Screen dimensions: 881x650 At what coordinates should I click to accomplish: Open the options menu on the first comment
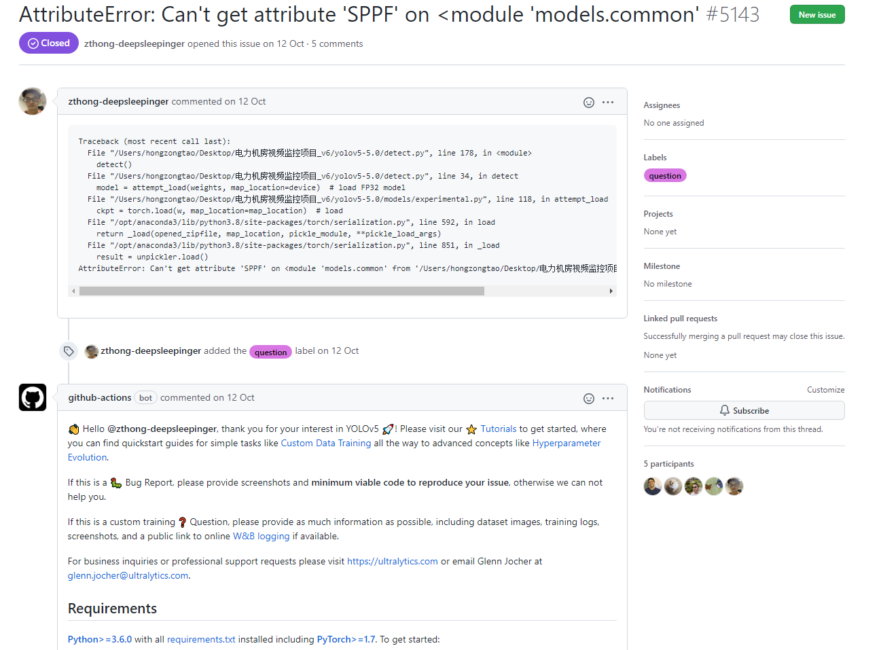click(608, 102)
